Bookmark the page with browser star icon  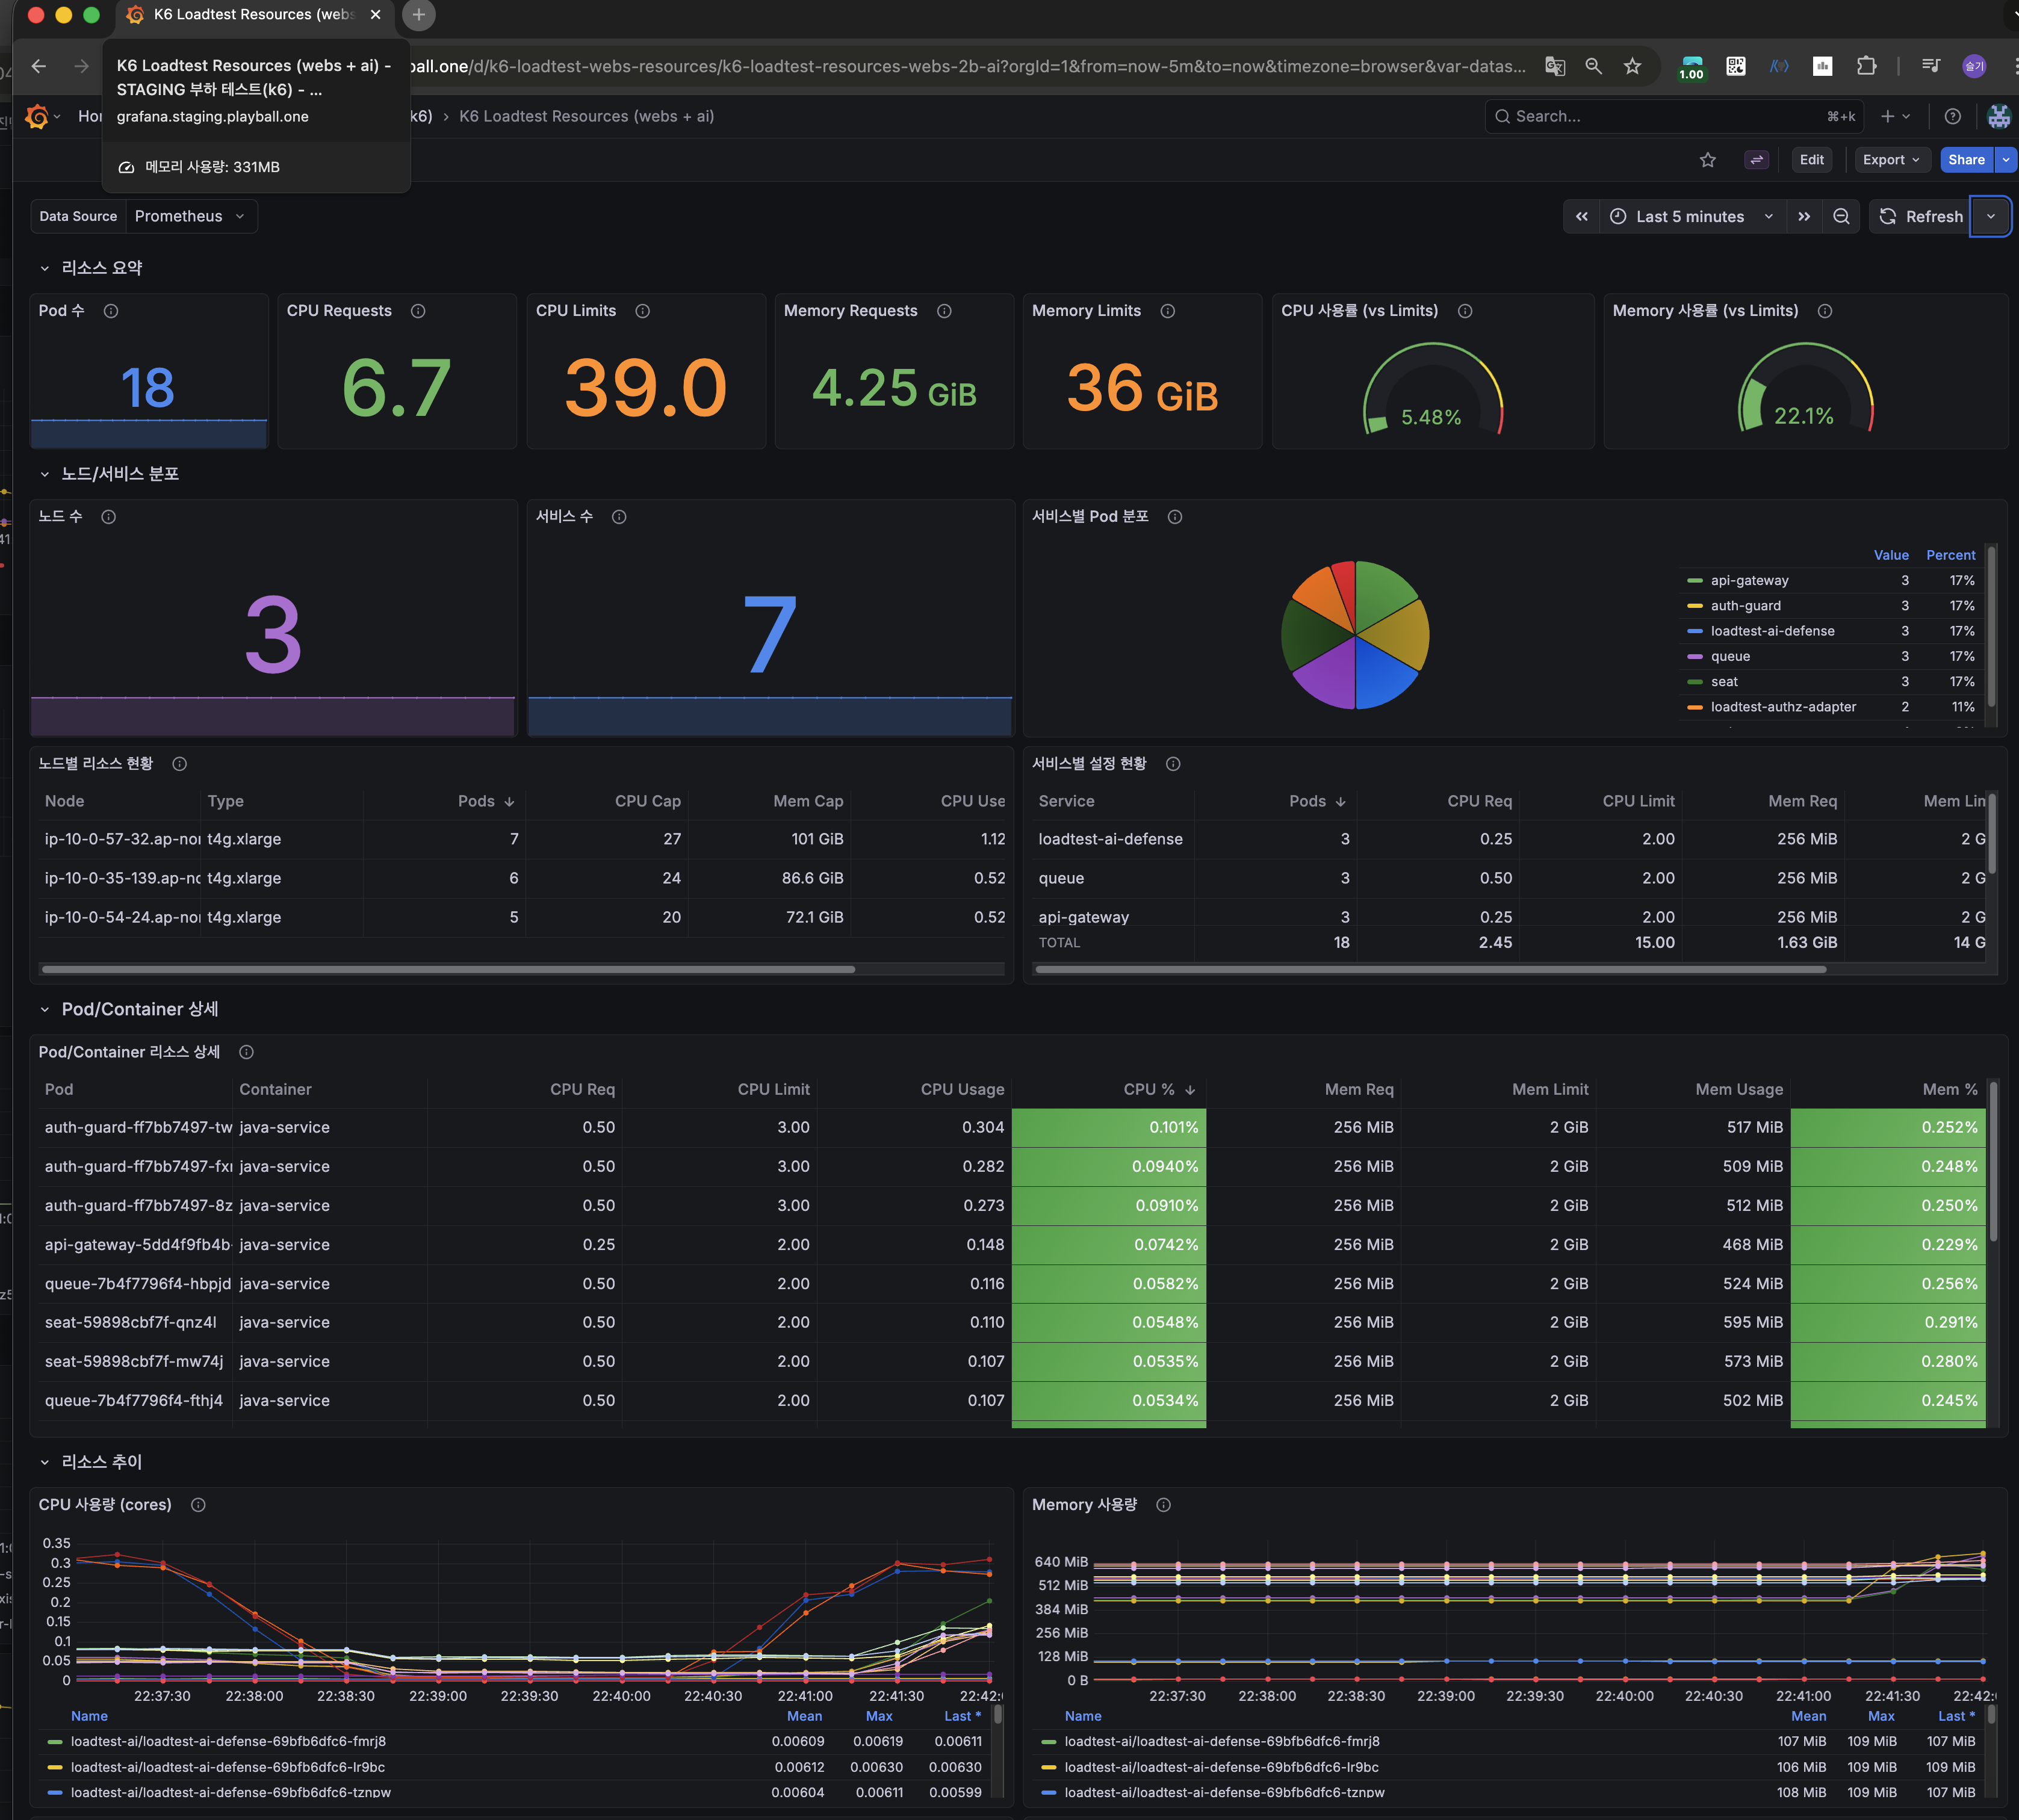click(x=1632, y=66)
